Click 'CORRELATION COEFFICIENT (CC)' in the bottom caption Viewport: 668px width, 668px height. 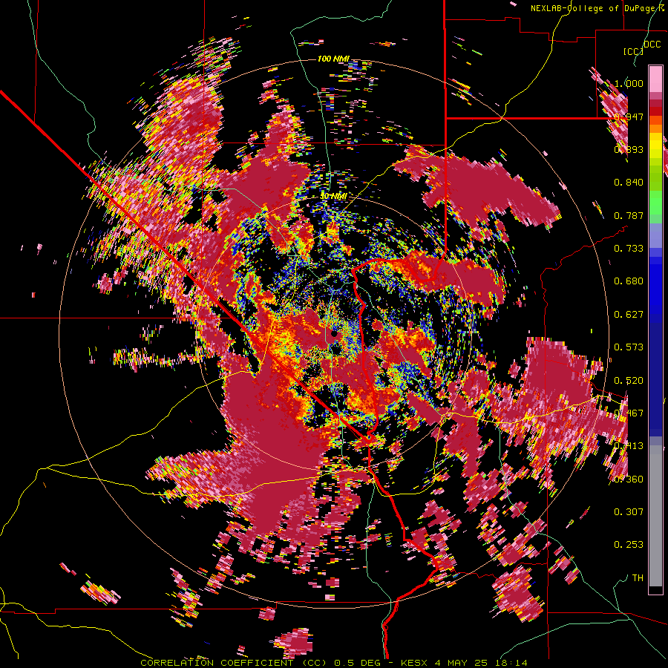tap(234, 663)
